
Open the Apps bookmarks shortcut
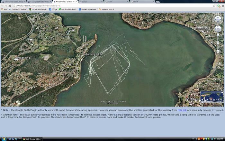(x=4, y=9)
